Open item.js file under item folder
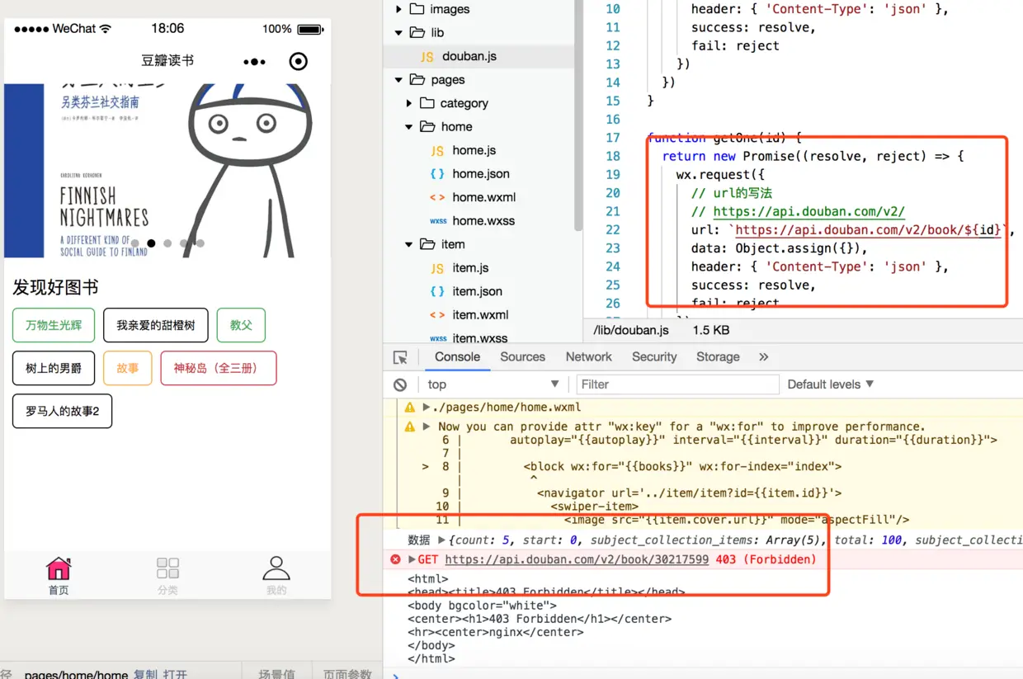1023x679 pixels. click(x=470, y=268)
